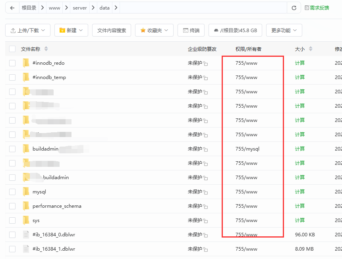This screenshot has width=342, height=259.
Task: Expand the 上传/下载 dropdown
Action: coord(28,30)
